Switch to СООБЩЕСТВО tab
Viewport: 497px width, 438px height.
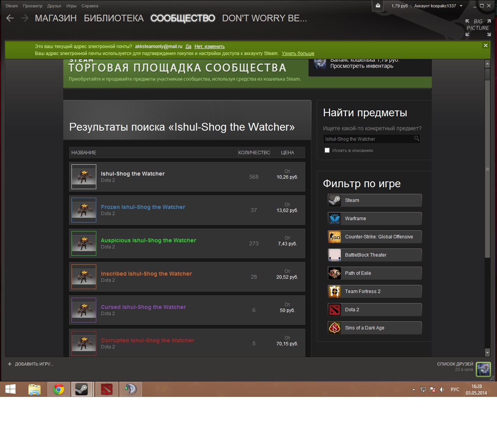pyautogui.click(x=183, y=18)
